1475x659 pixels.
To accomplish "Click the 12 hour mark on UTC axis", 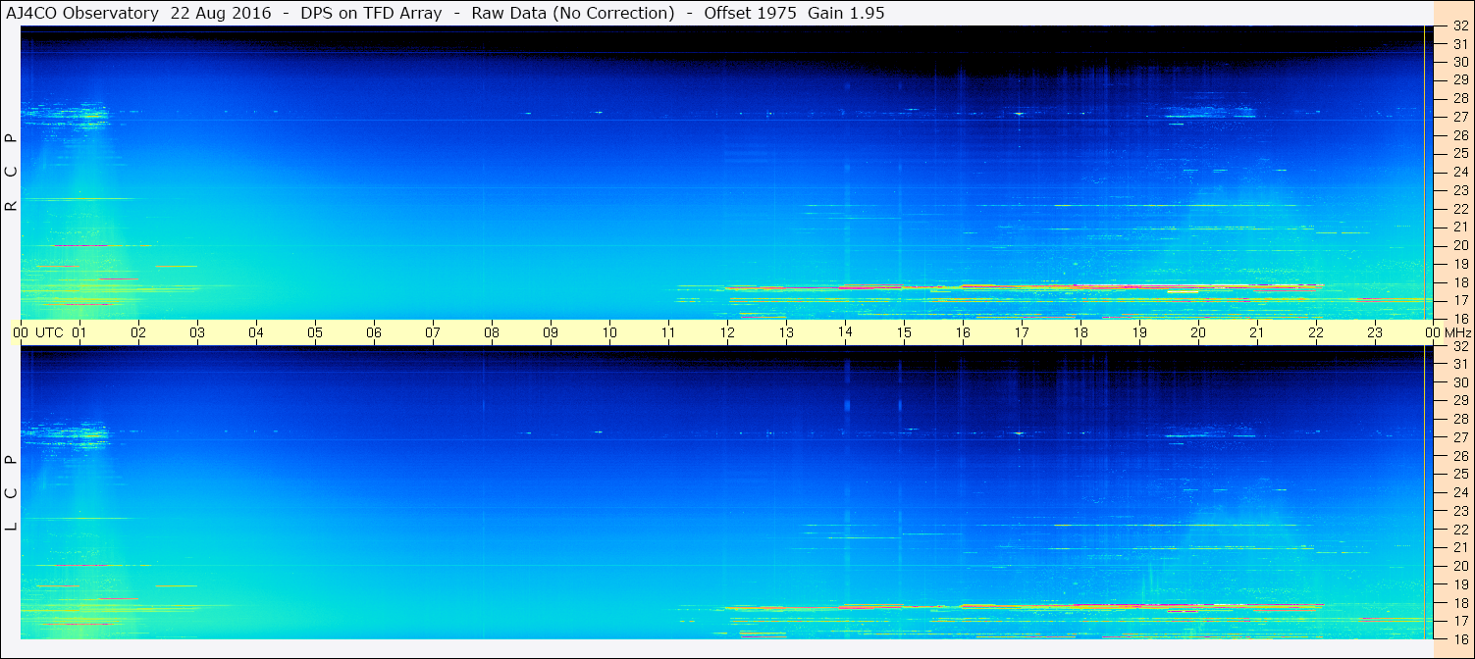I will 727,332.
